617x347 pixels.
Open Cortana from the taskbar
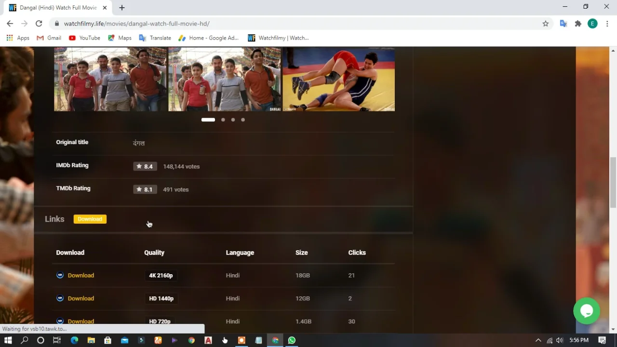[40, 340]
